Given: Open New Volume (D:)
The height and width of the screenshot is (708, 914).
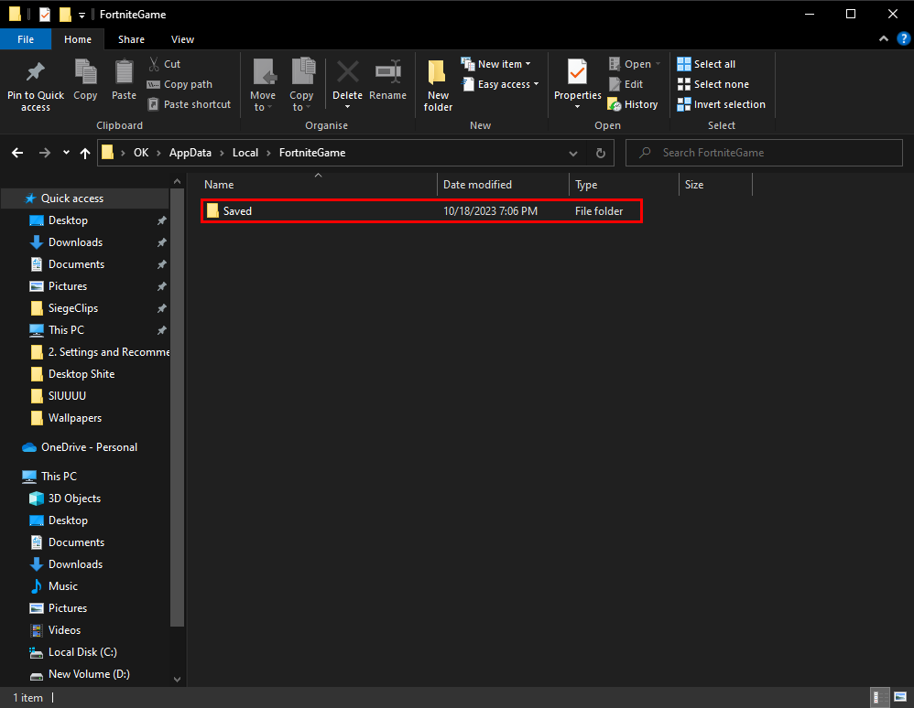Looking at the screenshot, I should (x=89, y=674).
